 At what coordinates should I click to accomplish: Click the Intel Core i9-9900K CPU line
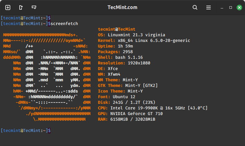point(152,108)
